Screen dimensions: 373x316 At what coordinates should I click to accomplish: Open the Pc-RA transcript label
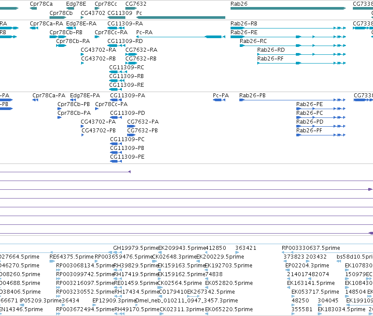(x=144, y=32)
